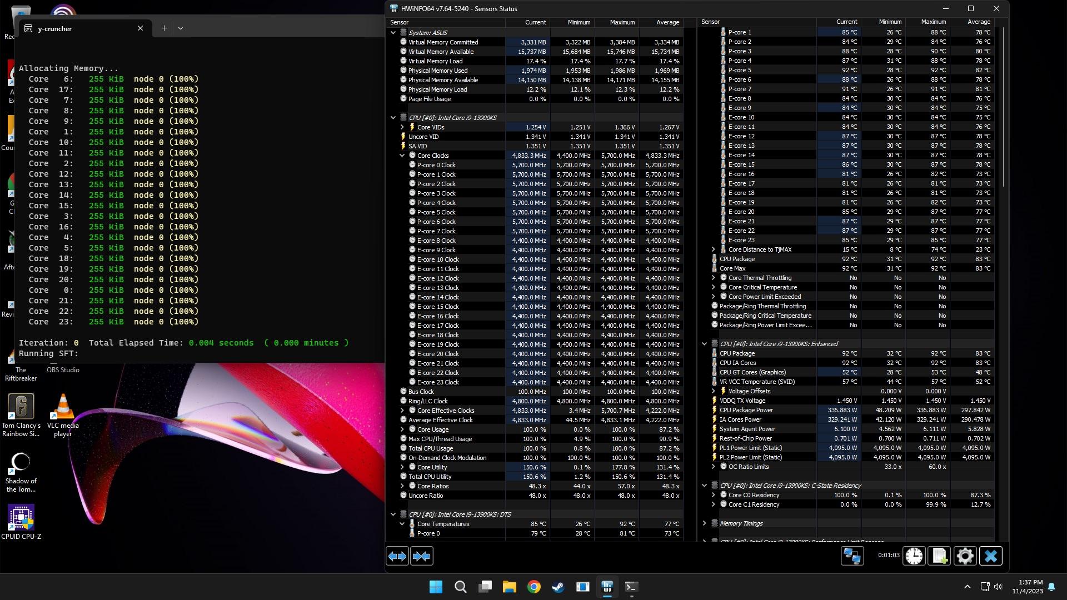Expand Core C0 Residency row
The width and height of the screenshot is (1067, 600).
[x=713, y=495]
